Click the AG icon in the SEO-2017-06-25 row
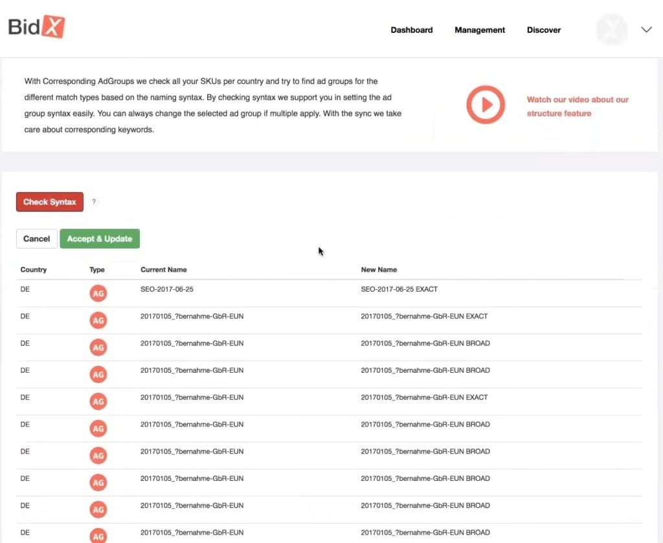 click(98, 293)
